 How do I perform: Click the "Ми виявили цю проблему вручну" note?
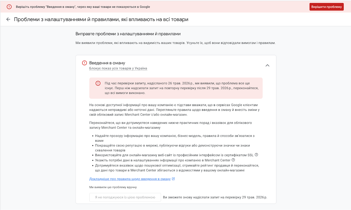(x=113, y=187)
